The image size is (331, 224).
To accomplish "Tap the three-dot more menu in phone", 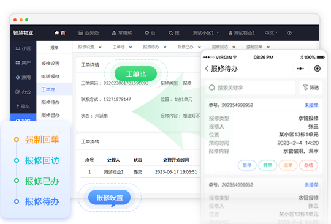I will [300, 69].
